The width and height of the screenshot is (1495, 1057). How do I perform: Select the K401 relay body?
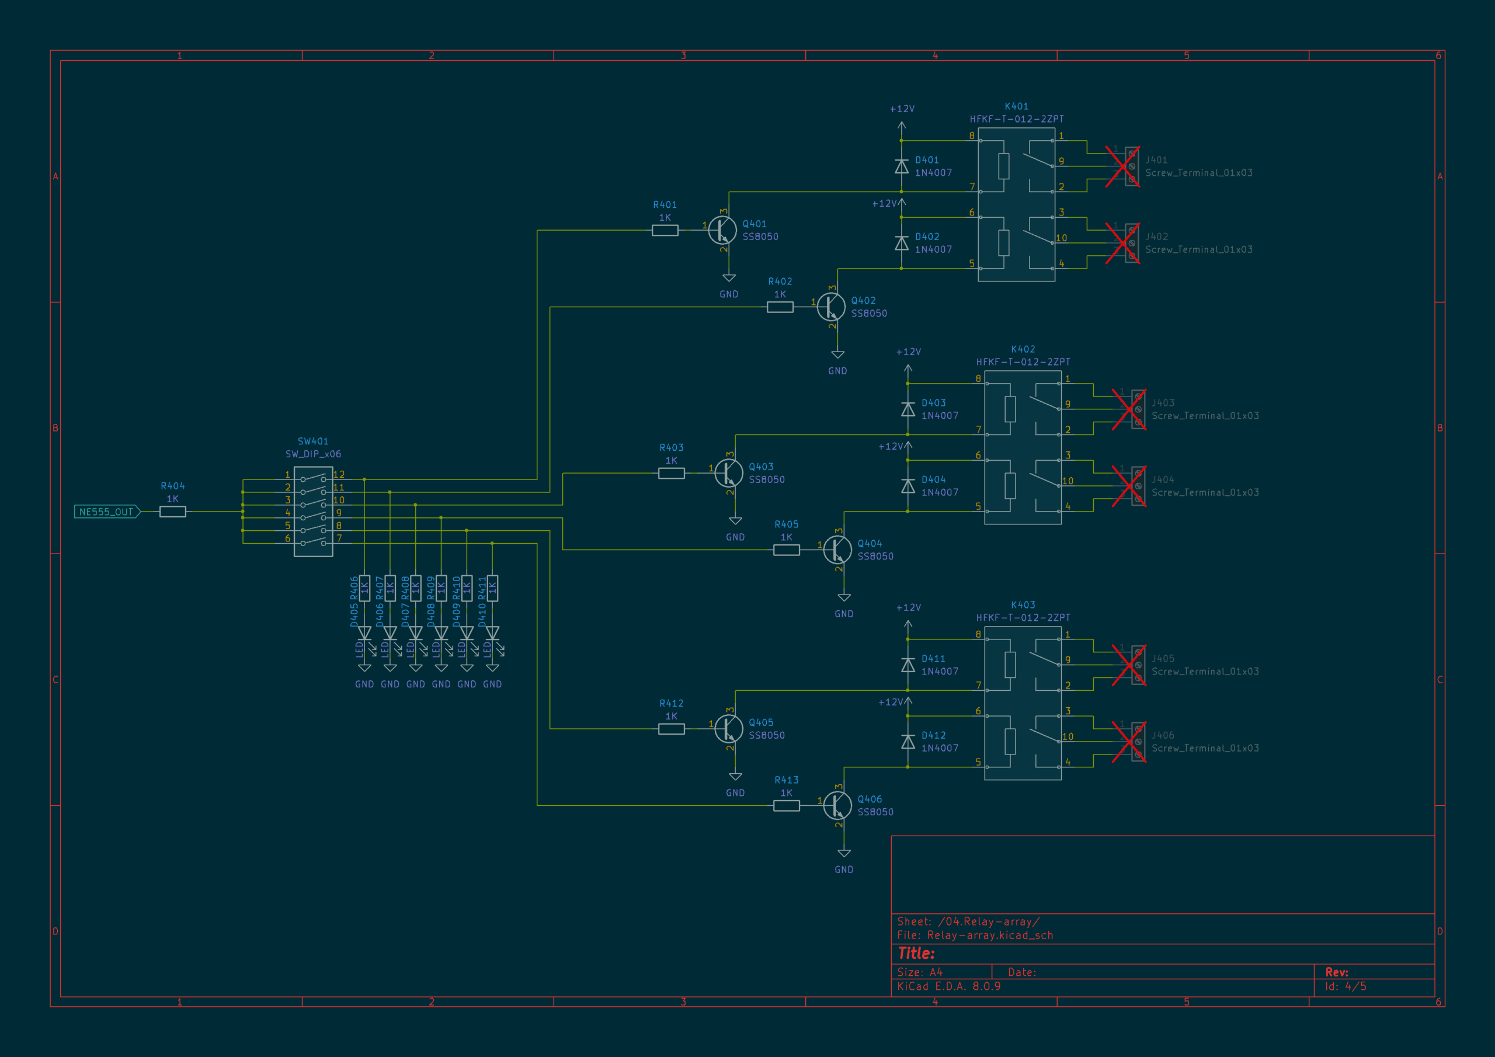[1016, 204]
